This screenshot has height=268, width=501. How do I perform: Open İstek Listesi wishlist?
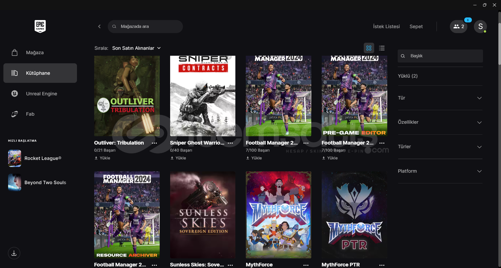coord(386,27)
